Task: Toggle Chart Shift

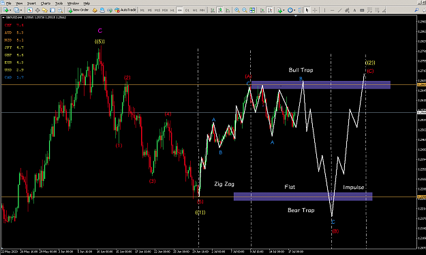Action: pos(270,10)
